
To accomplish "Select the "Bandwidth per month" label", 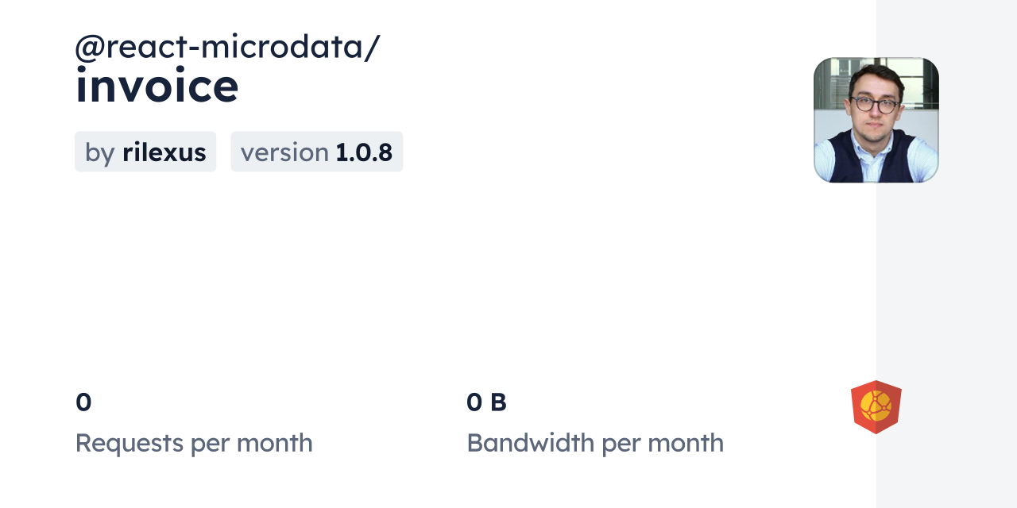I will (595, 443).
